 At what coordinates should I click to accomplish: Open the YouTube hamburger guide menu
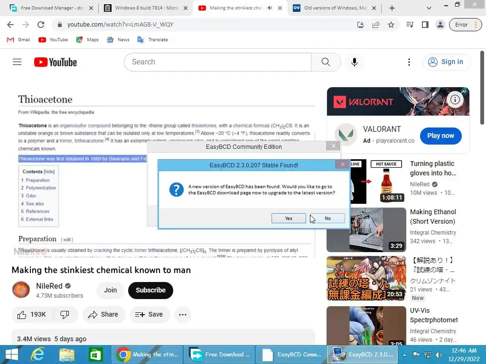tap(17, 62)
